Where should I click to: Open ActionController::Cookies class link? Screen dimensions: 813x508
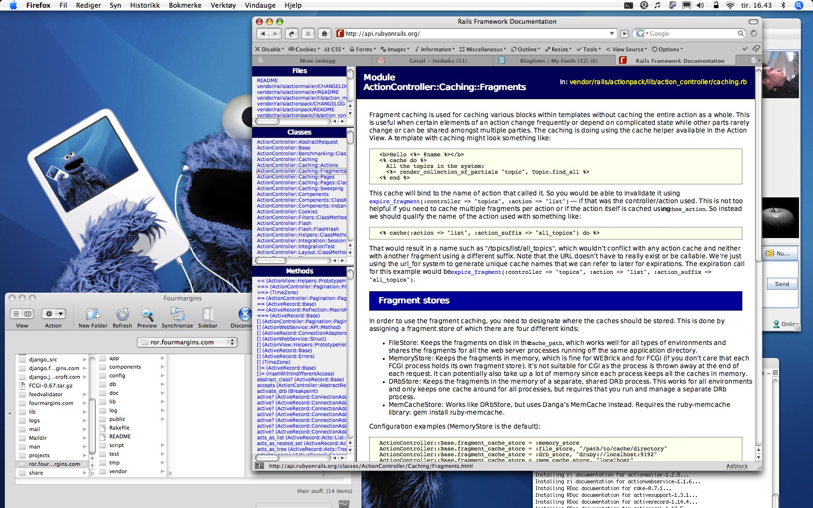coord(287,211)
